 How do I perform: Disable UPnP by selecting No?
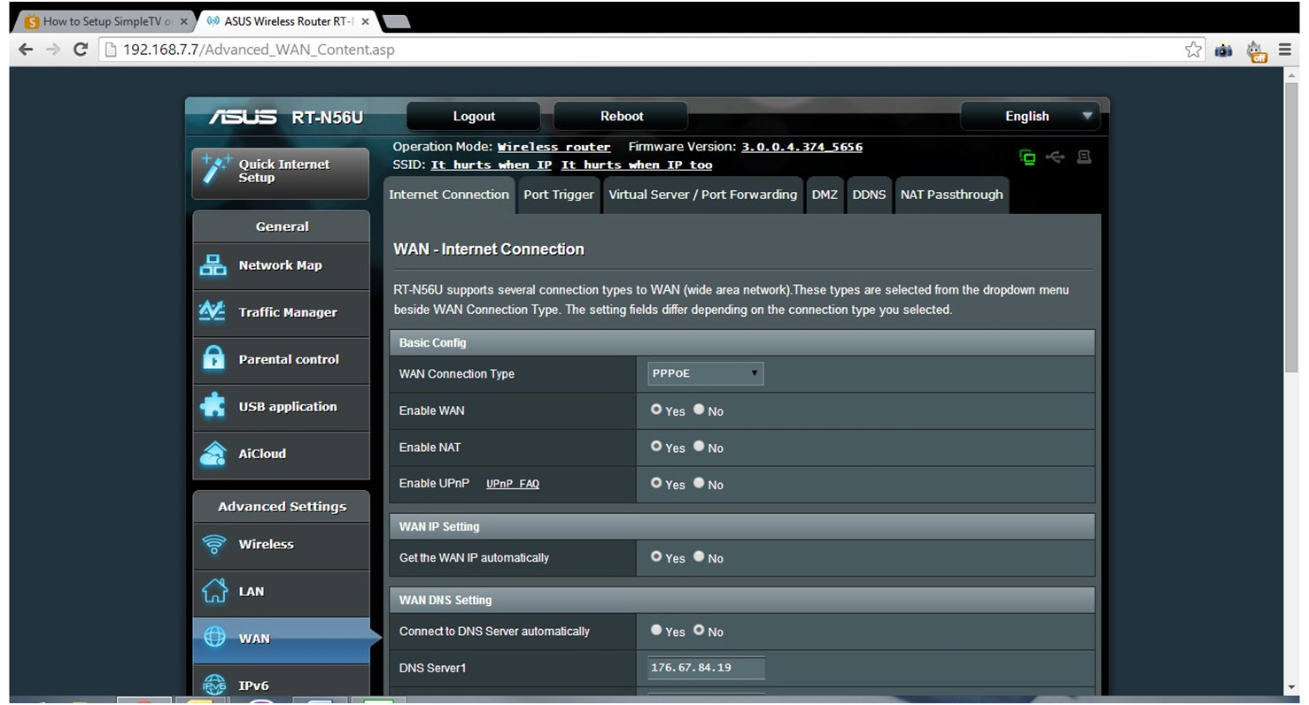point(700,484)
